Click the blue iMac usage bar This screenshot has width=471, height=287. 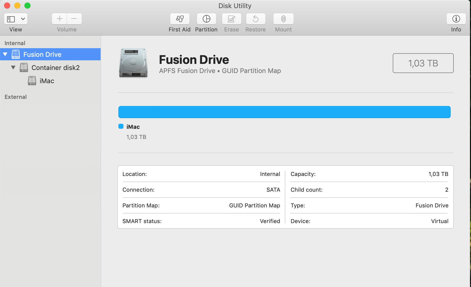tap(284, 112)
